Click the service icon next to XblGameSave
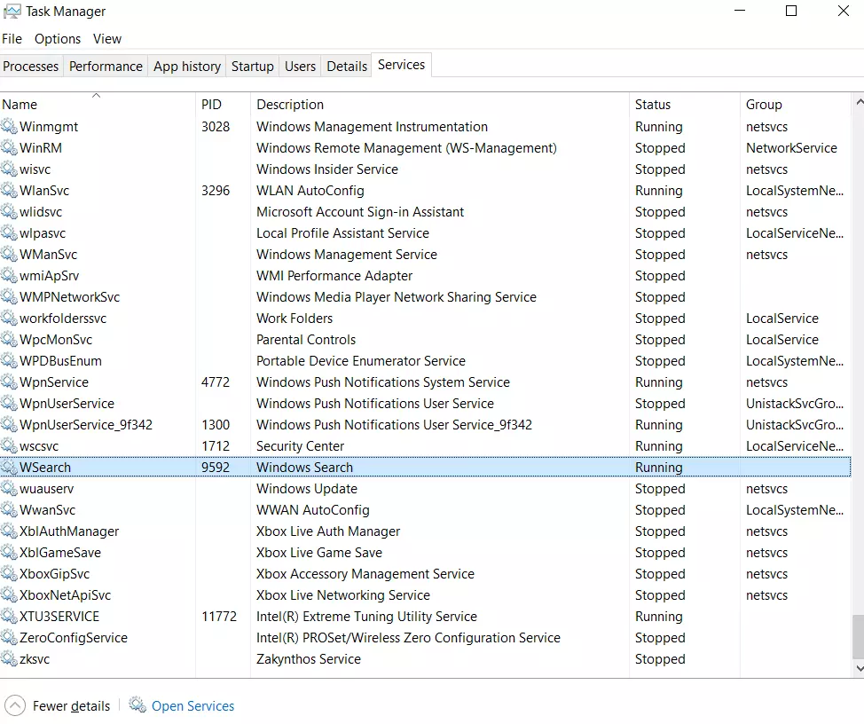Image resolution: width=864 pixels, height=724 pixels. [9, 553]
